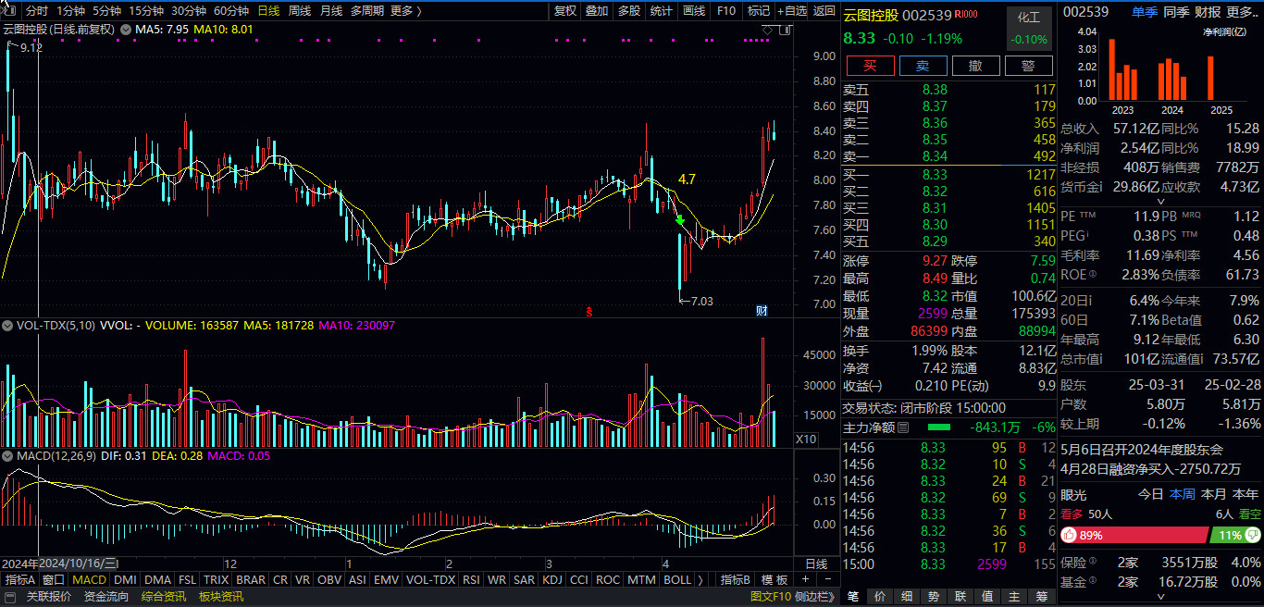Open the 指标B indicator group

(x=736, y=580)
